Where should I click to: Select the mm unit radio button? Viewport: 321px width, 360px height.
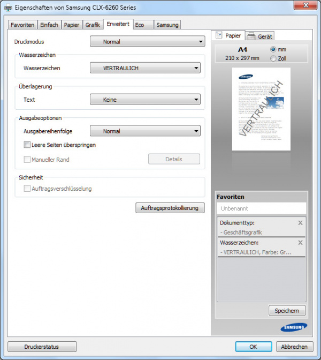point(274,49)
